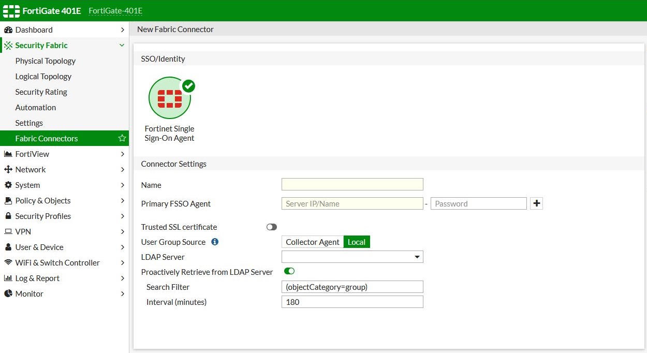Click the VPN sidebar icon
This screenshot has height=353, width=647.
point(8,231)
